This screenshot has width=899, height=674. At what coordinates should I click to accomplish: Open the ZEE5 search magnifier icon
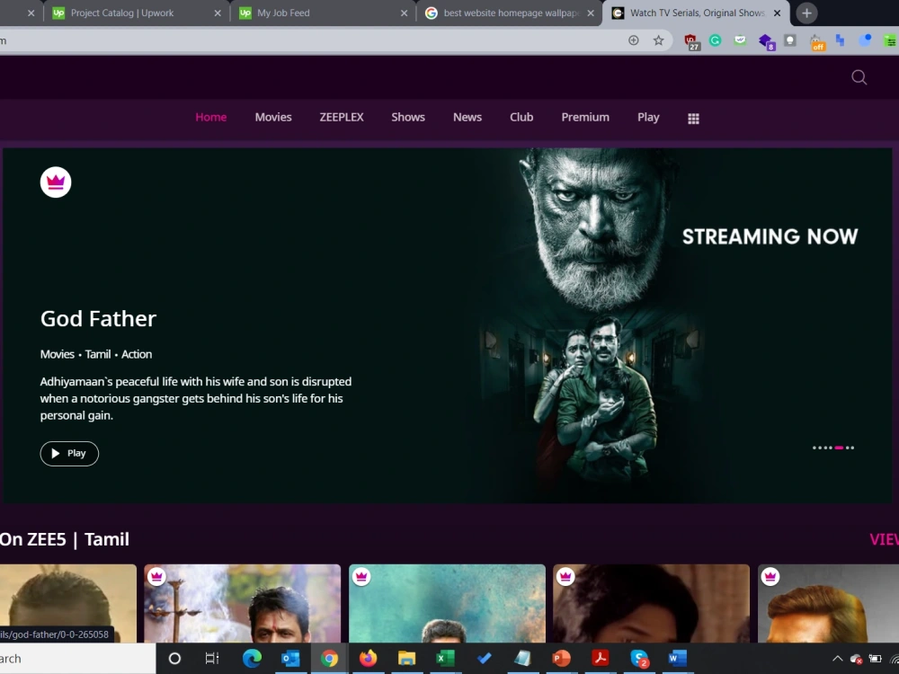[x=859, y=77]
